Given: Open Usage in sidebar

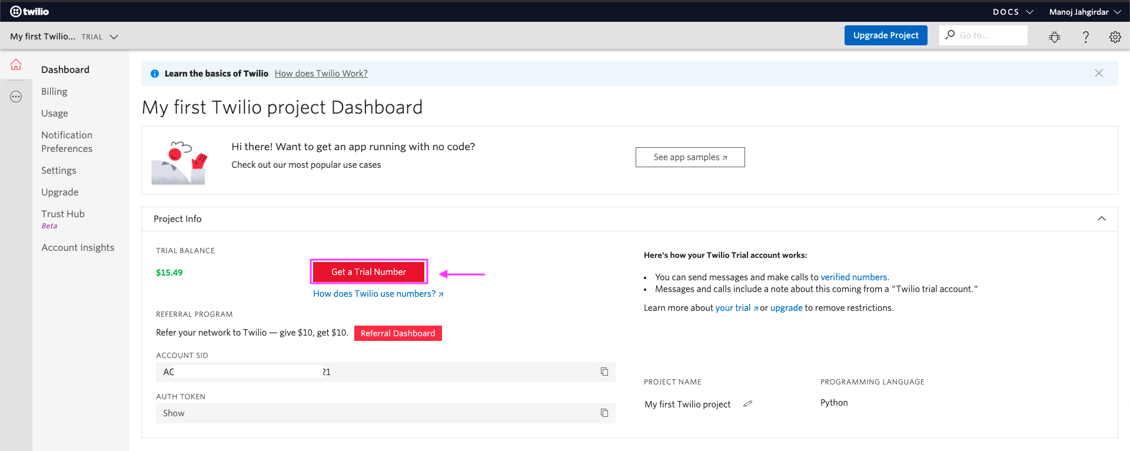Looking at the screenshot, I should coord(55,113).
